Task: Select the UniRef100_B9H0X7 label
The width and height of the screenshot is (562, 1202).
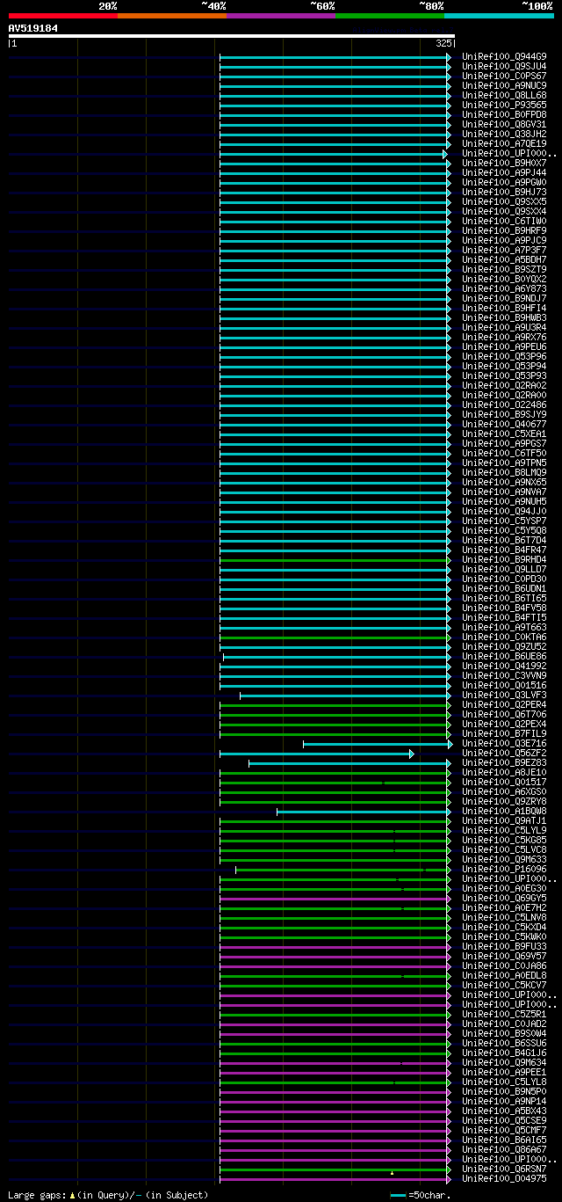Action: coord(504,163)
